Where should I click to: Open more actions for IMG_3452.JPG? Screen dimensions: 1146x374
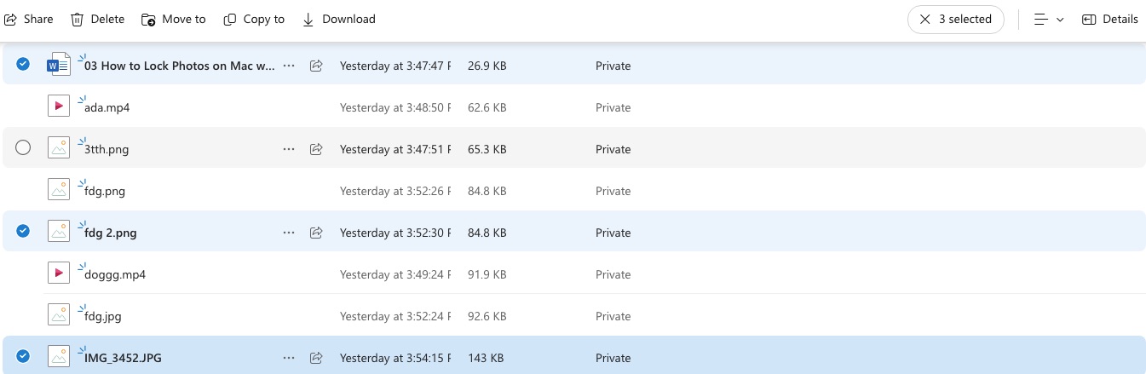289,358
